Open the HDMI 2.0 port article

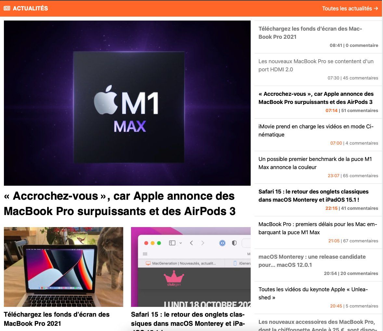click(316, 65)
